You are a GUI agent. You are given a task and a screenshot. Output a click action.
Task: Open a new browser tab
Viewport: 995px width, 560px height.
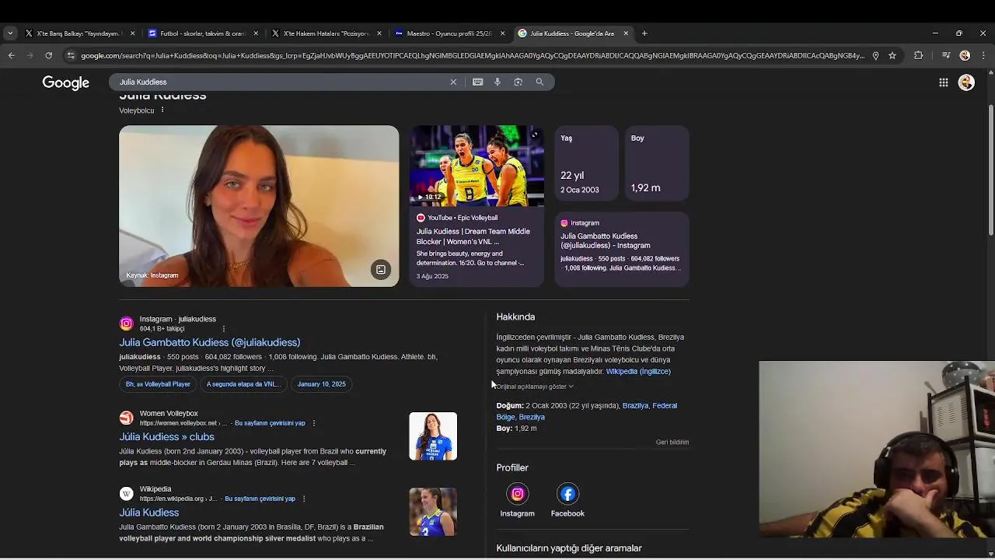pos(644,33)
